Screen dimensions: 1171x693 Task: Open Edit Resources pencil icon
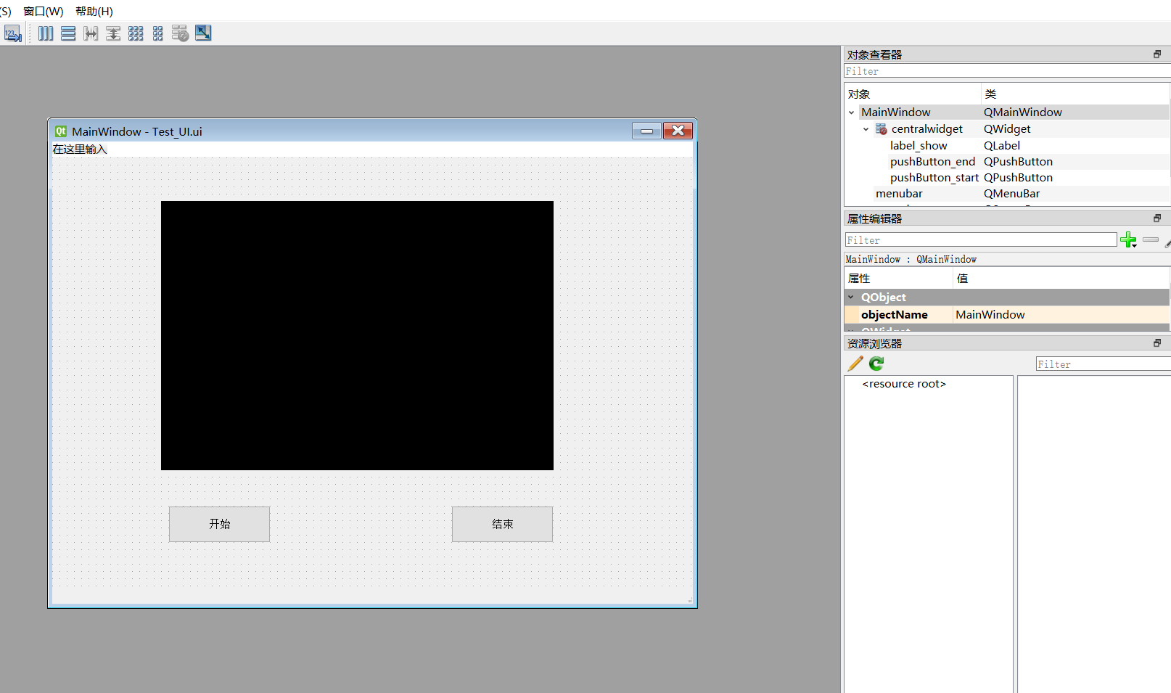855,364
